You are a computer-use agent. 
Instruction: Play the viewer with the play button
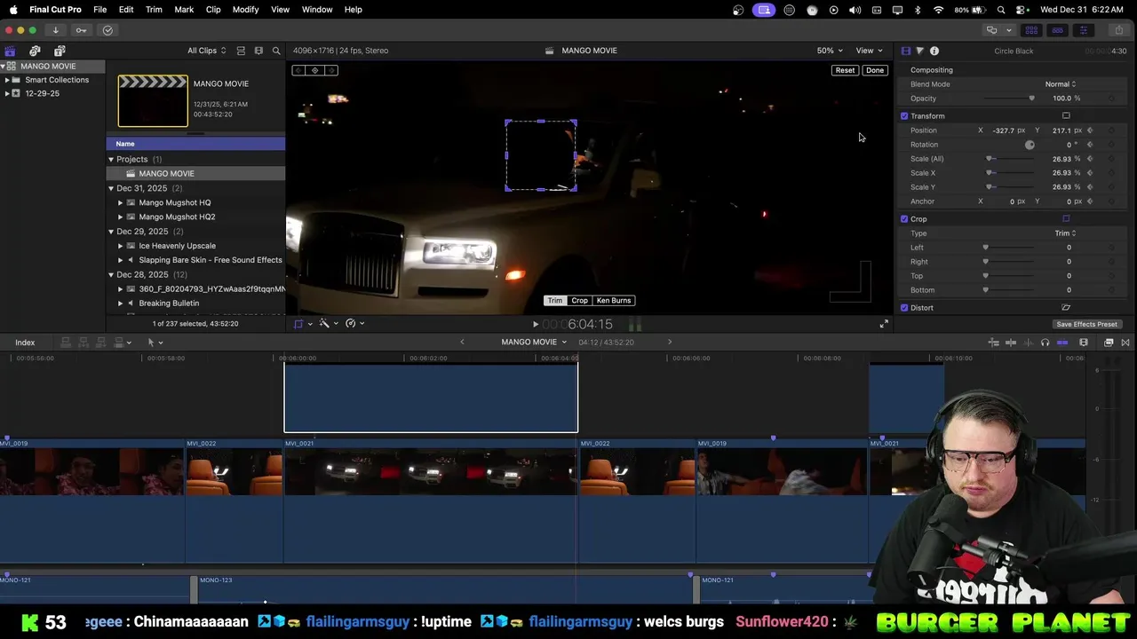[x=535, y=325]
